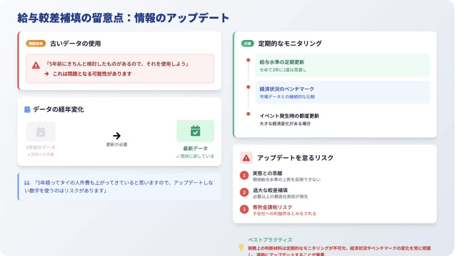Click risk item title 過大な較差補填
This screenshot has height=256, width=455.
coord(270,190)
